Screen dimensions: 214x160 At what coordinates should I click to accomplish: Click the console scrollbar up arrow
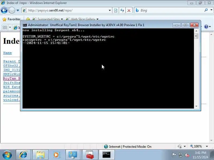[x=196, y=31]
